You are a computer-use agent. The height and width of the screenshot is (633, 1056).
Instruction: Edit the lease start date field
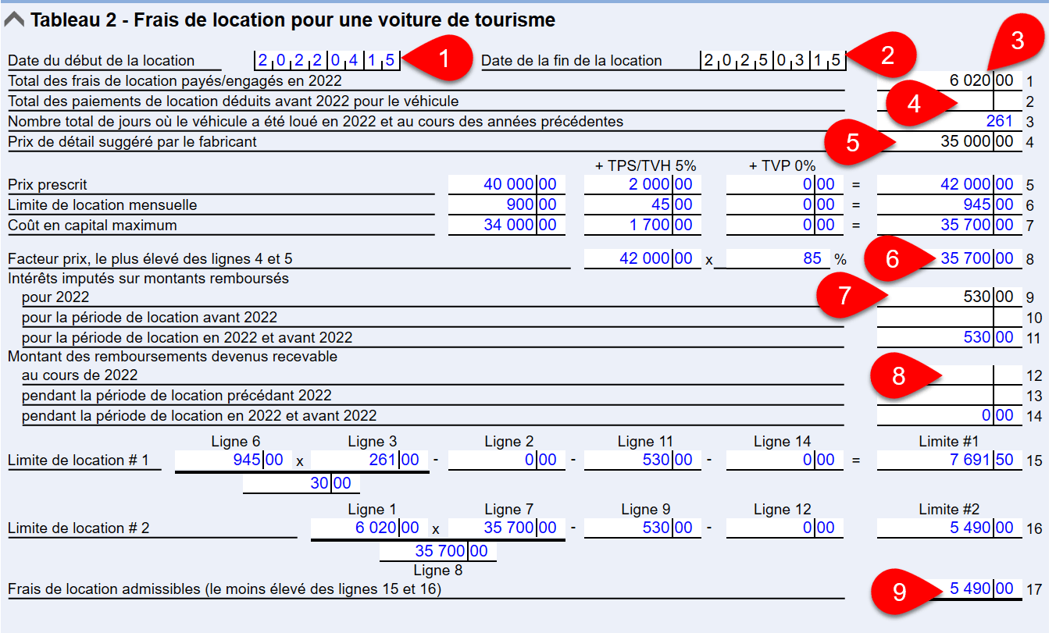(327, 60)
